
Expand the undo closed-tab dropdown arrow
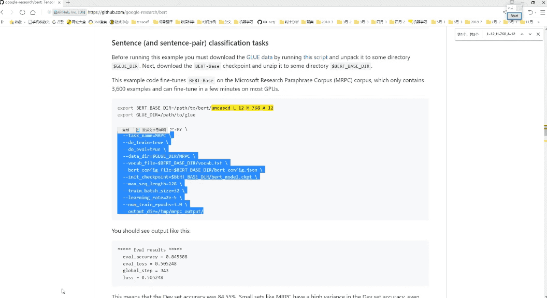(536, 12)
